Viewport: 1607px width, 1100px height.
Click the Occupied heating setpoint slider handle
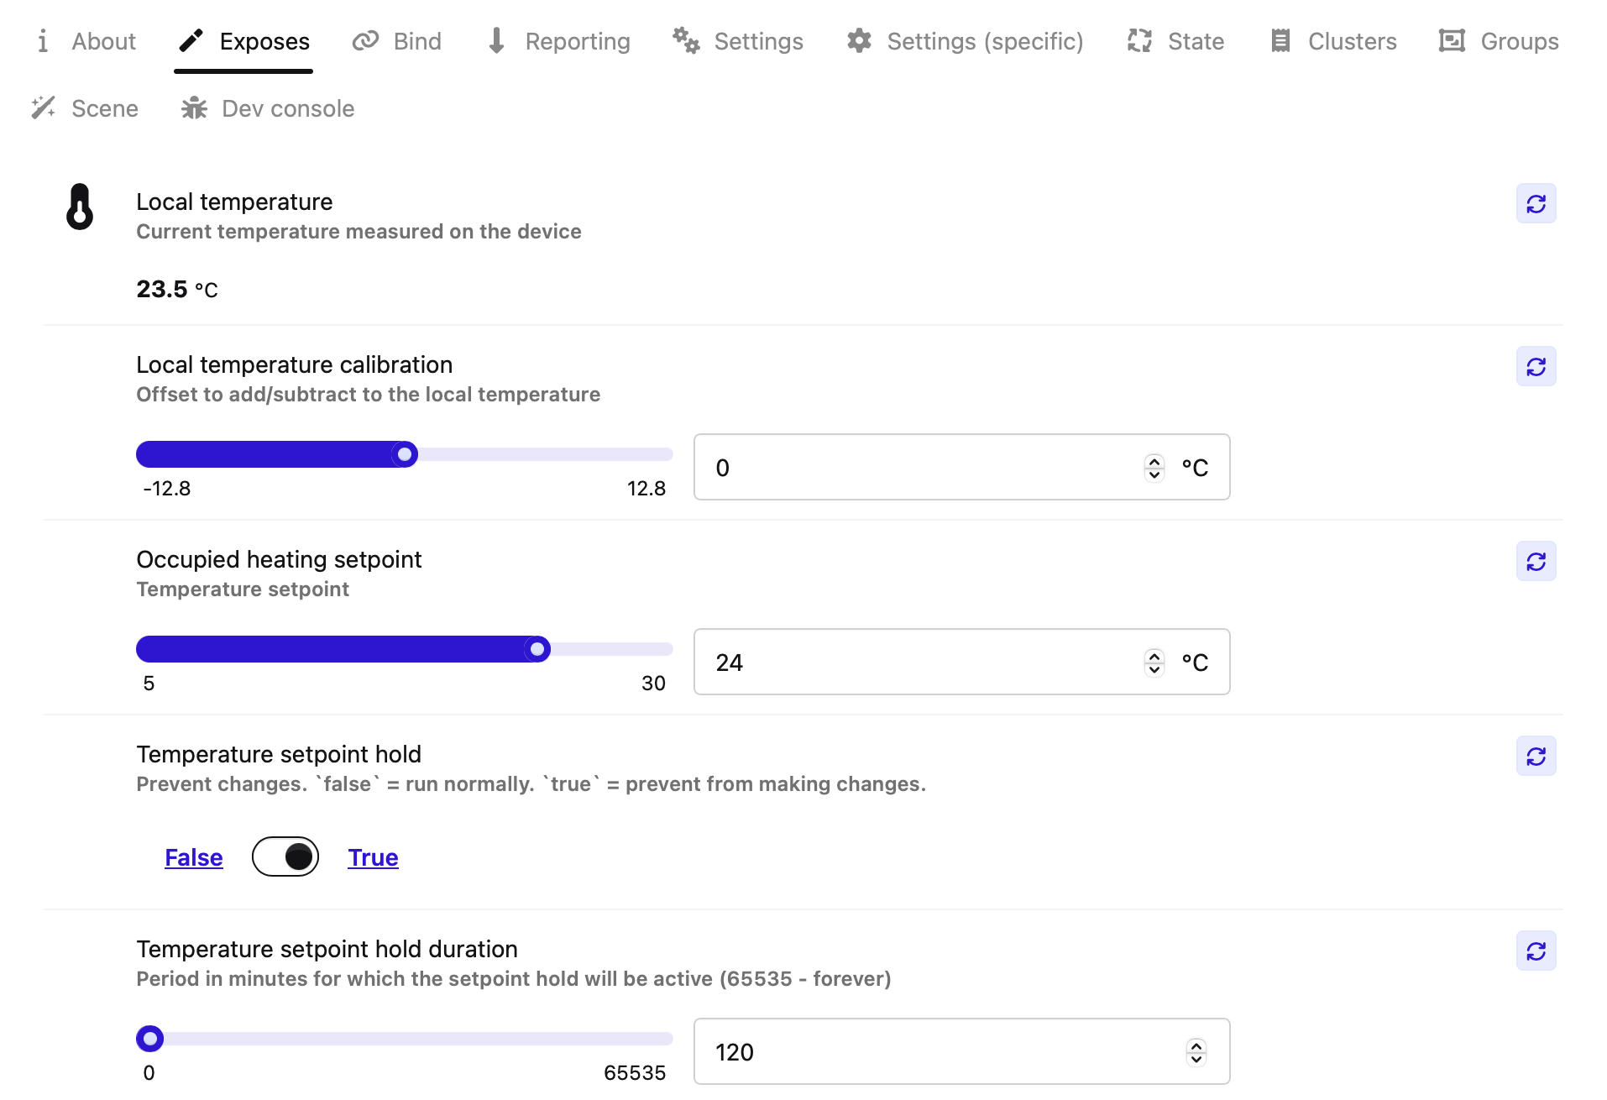pyautogui.click(x=537, y=649)
